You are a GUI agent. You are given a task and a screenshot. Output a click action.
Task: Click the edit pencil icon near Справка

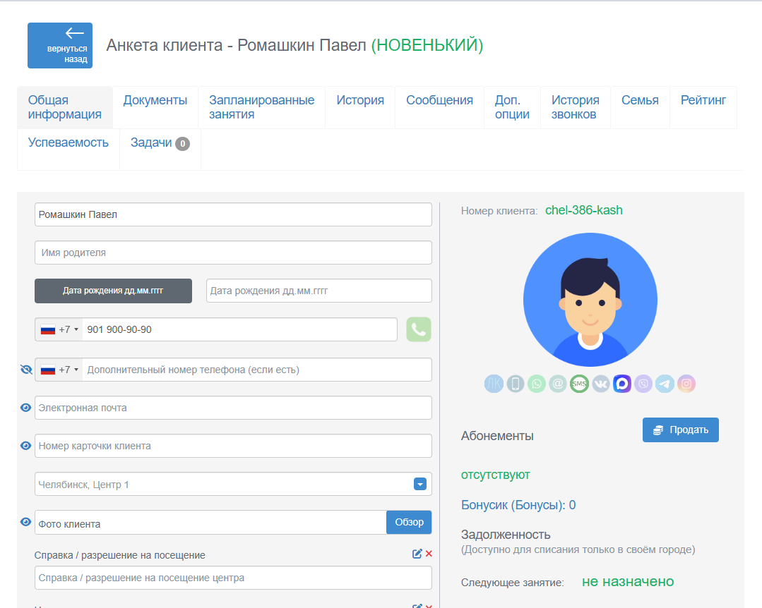(417, 554)
